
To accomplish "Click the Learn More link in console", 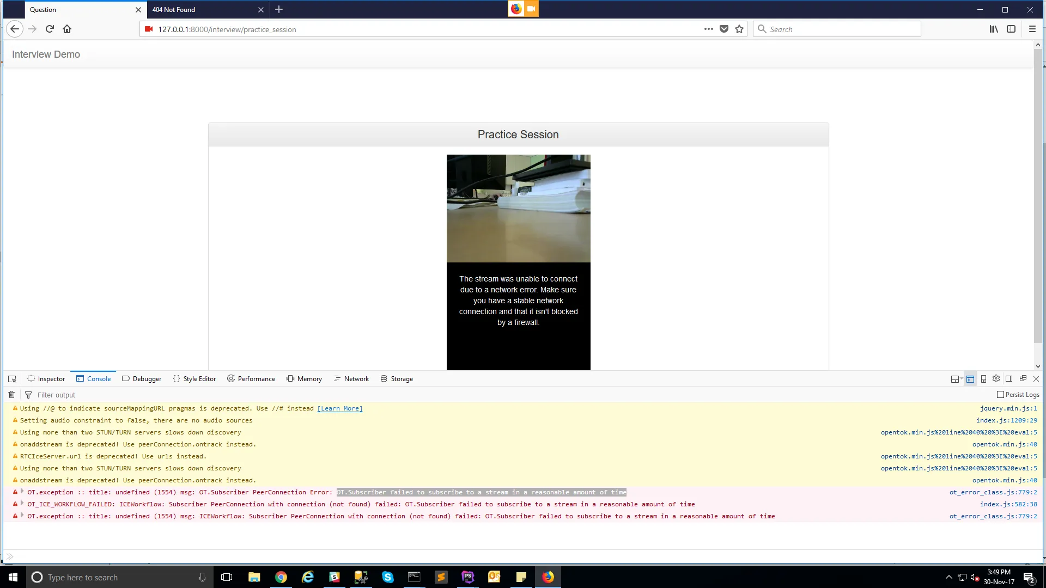I will 340,408.
